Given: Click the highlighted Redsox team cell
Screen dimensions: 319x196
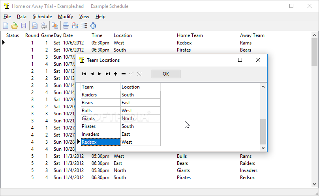Looking at the screenshot, I should [x=101, y=142].
